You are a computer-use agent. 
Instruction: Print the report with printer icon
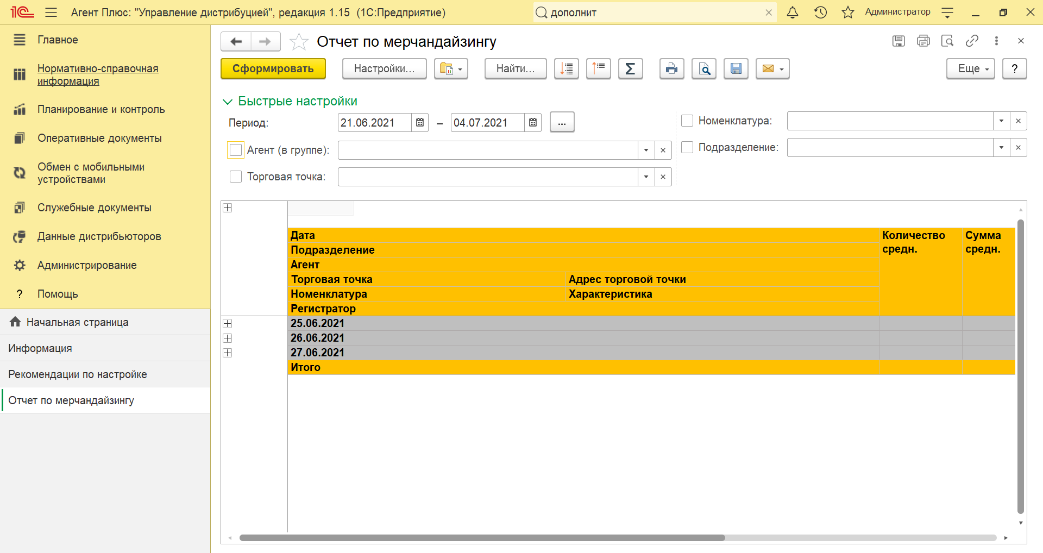[672, 69]
